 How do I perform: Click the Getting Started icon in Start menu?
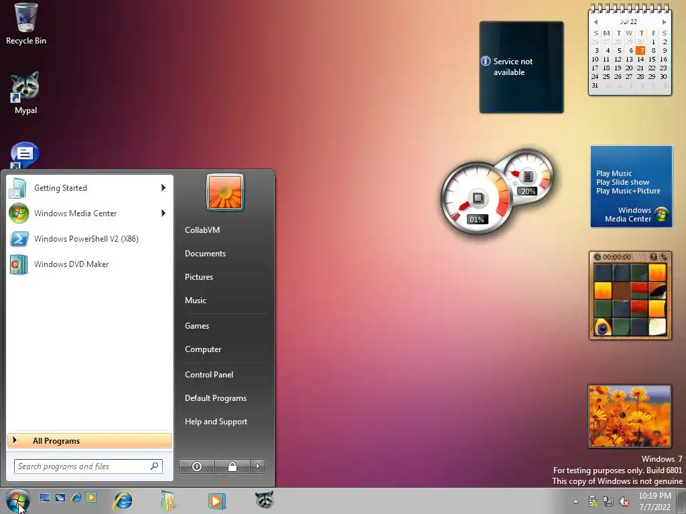point(18,188)
